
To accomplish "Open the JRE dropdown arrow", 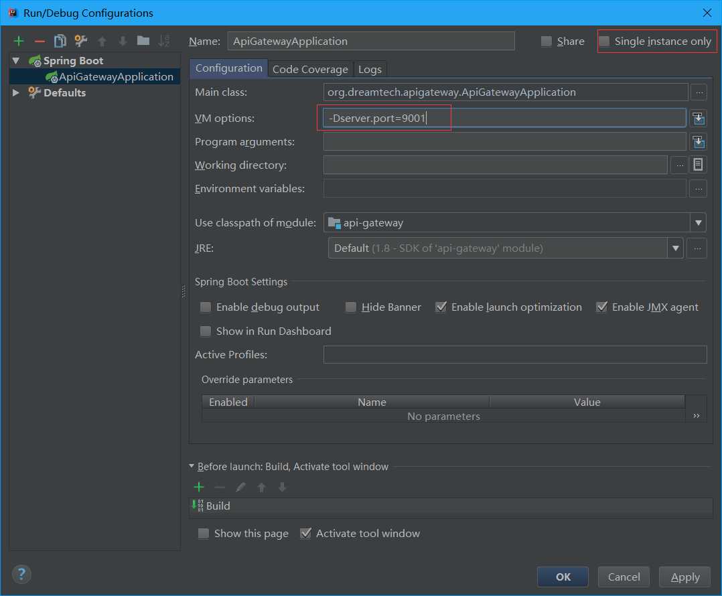I will [x=675, y=248].
